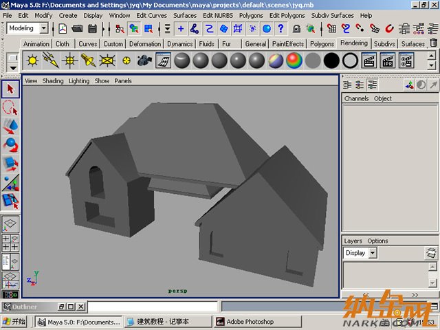Toggle snap to curves
Viewport: 440px width, 330px height.
(346, 29)
